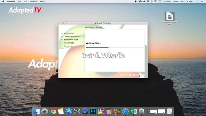Launch Microsoft Excel from the dock
Viewport: 206px width, 116px height.
tap(133, 111)
